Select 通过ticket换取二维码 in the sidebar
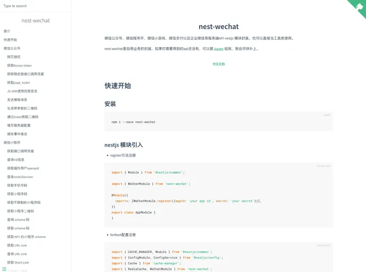366x272 pixels. pyautogui.click(x=23, y=117)
